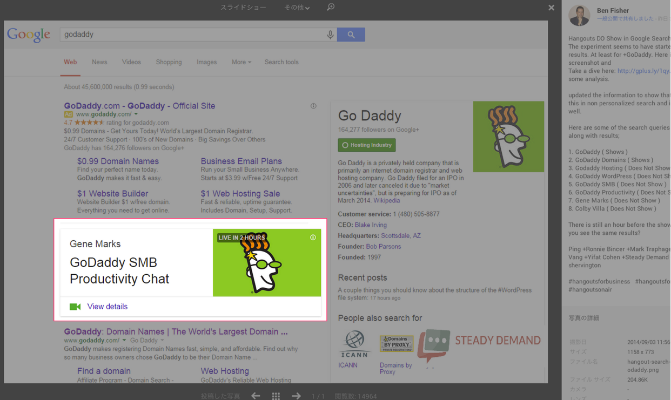Expand the Go Daddy gray dropdown label
The image size is (671, 400).
[147, 341]
